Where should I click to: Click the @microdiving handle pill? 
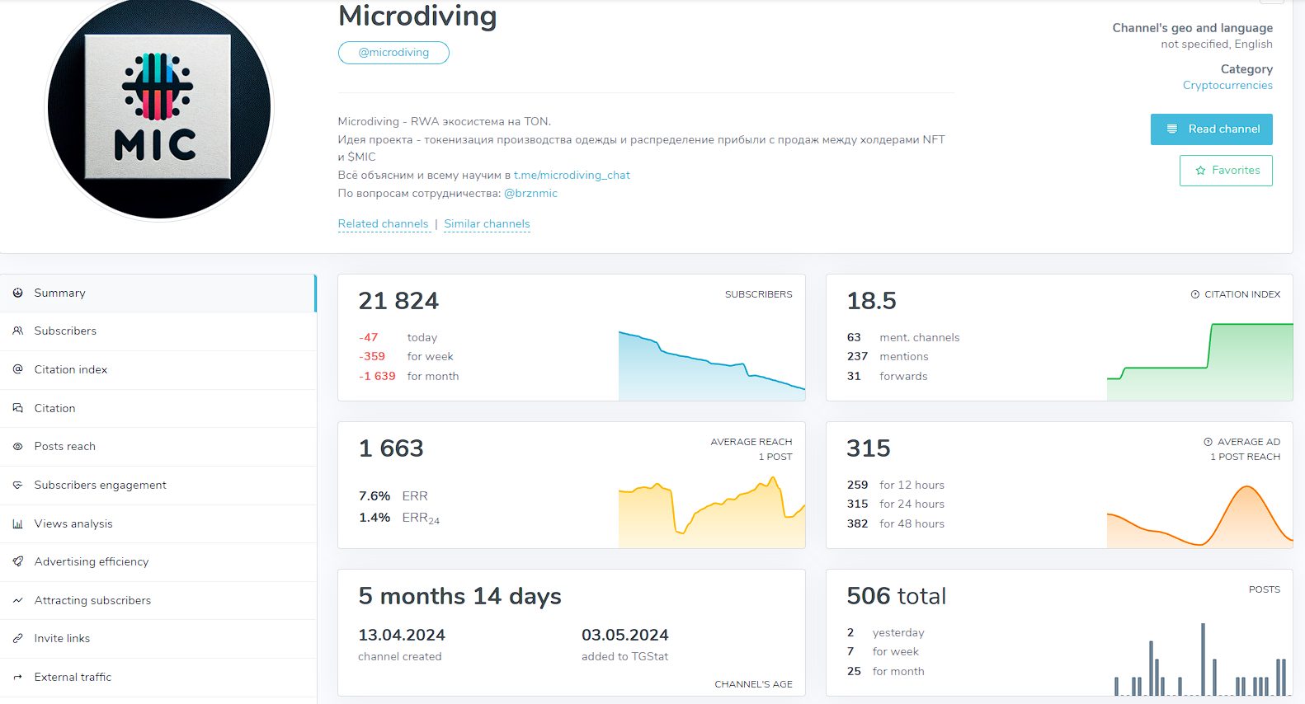[x=393, y=53]
